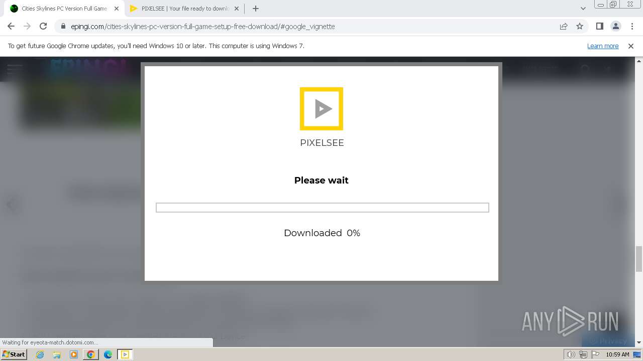Toggle the browser side panel

tap(599, 26)
